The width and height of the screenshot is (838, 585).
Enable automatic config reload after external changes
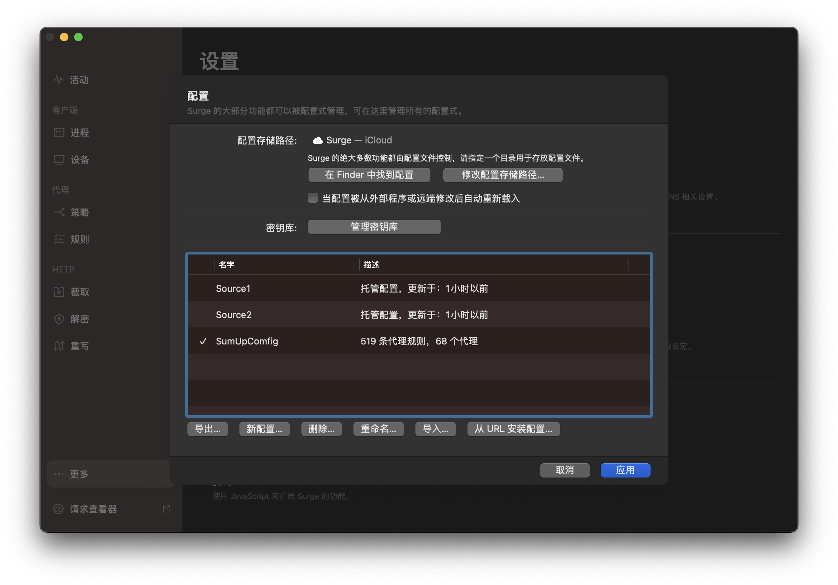pyautogui.click(x=313, y=198)
